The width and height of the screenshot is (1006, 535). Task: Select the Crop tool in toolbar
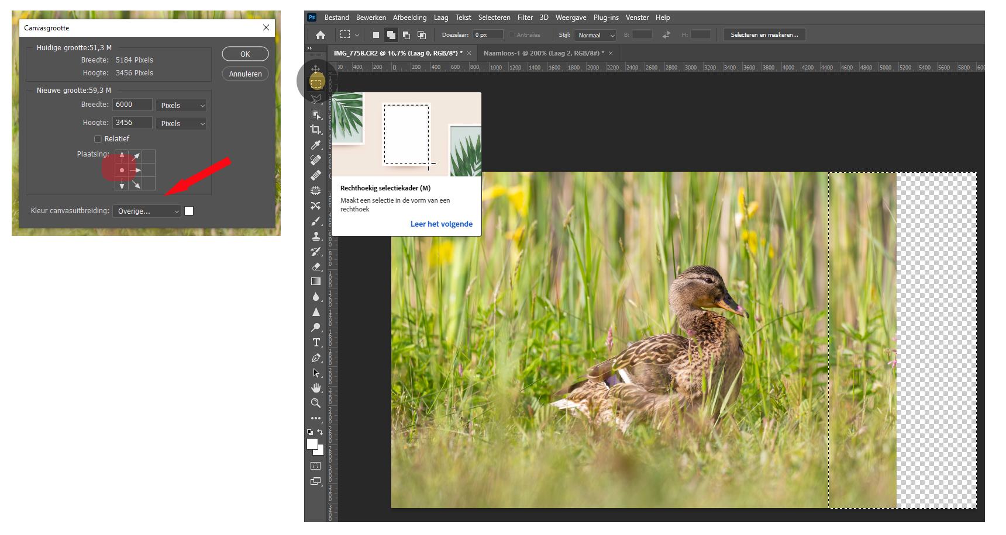[x=316, y=130]
